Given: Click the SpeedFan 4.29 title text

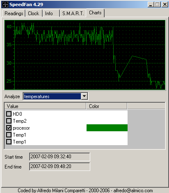Looking at the screenshot, I should tap(26, 4).
